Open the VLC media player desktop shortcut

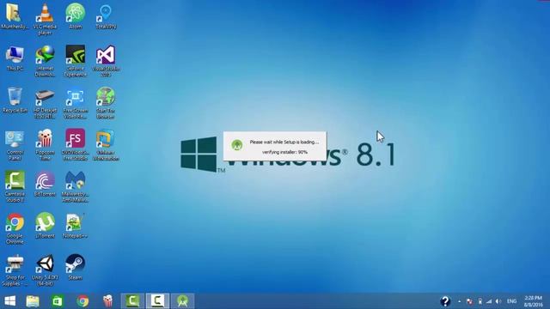(45, 19)
